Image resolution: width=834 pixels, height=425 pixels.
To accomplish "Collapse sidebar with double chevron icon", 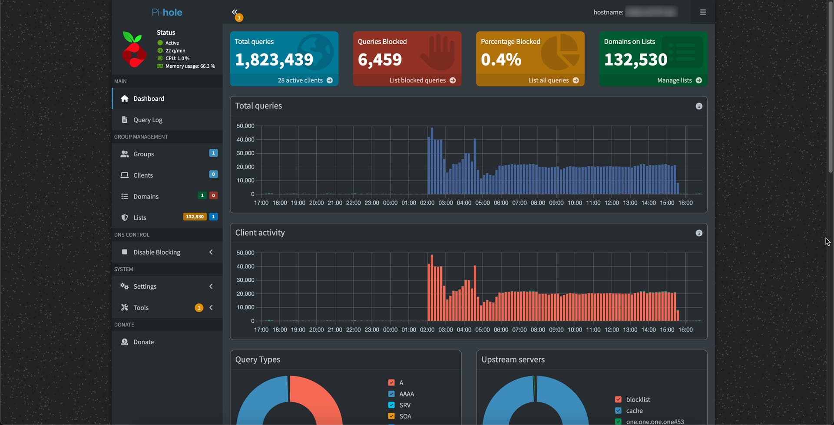I will click(235, 12).
